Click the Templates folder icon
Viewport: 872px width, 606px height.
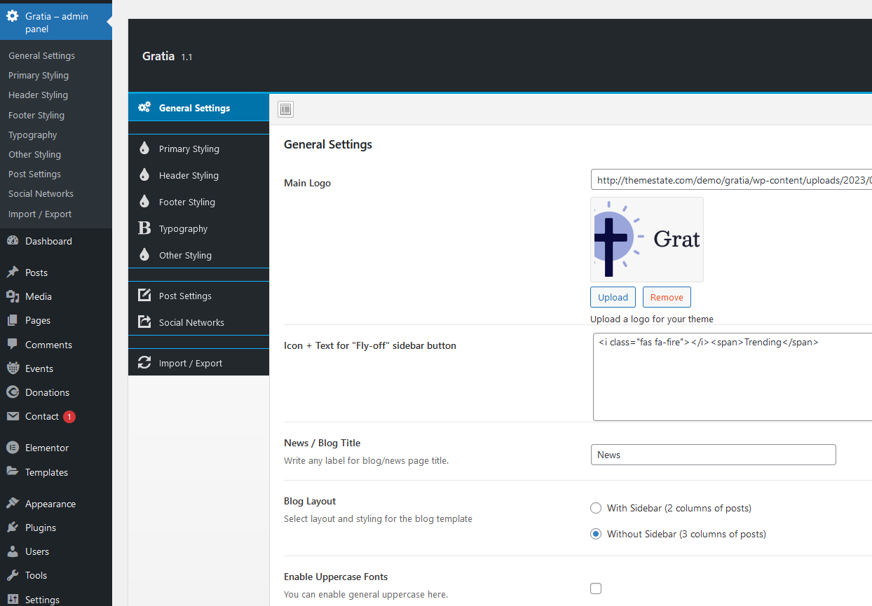(x=13, y=472)
